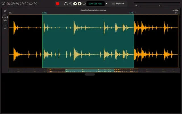Click the rewind double-arrow button
182x114 pixels.
(x=71, y=4)
